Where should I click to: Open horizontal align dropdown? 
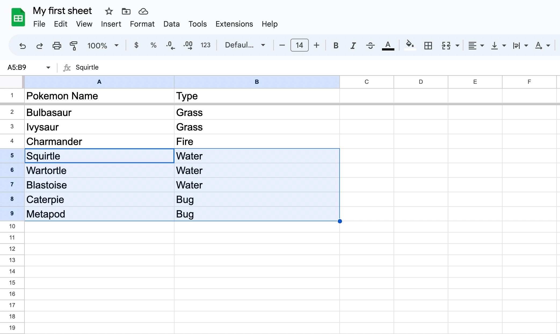[476, 46]
